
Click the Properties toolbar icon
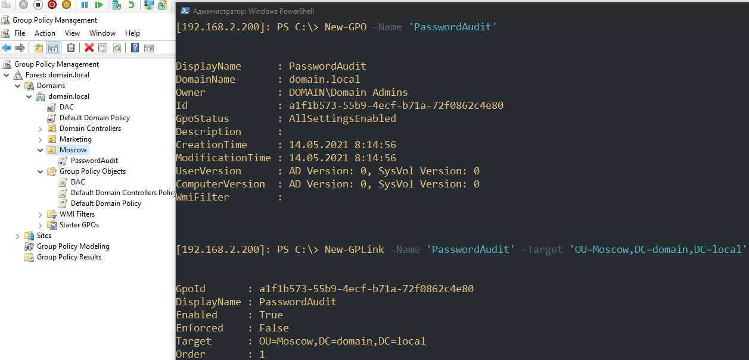103,48
